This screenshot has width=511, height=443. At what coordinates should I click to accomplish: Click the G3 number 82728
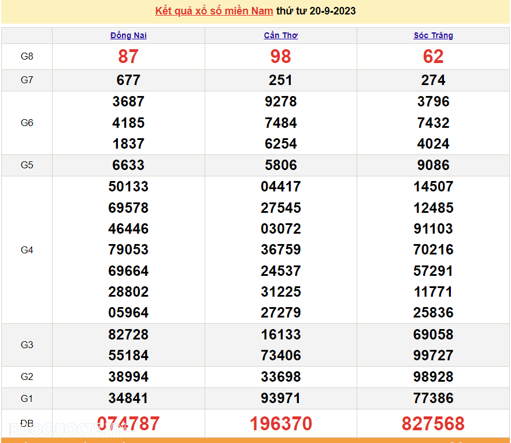pyautogui.click(x=128, y=335)
